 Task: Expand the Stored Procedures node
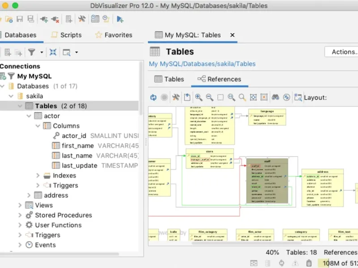point(20,215)
